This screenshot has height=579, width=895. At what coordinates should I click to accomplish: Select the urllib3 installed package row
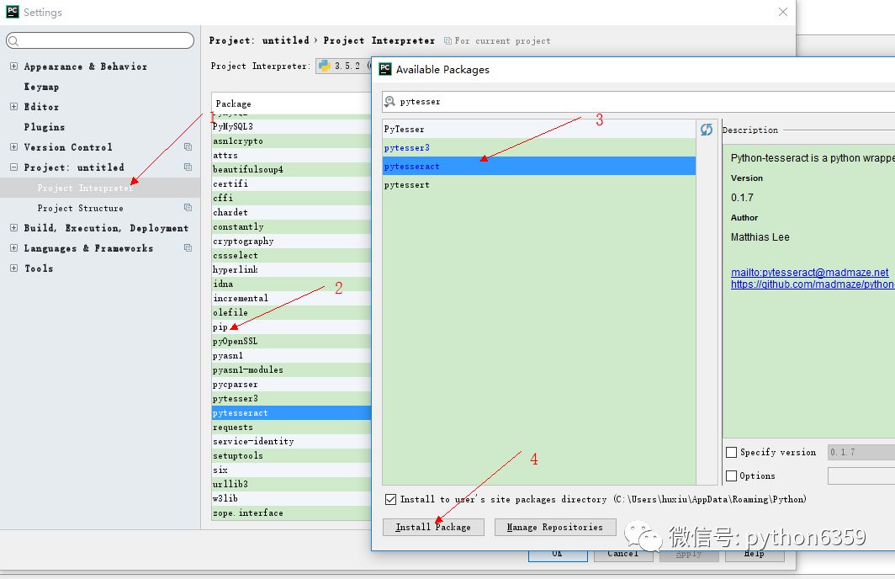tap(291, 484)
